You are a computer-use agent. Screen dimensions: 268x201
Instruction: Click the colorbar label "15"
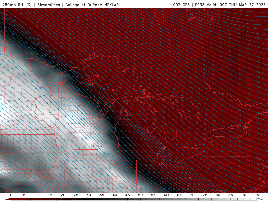[x=50, y=195]
